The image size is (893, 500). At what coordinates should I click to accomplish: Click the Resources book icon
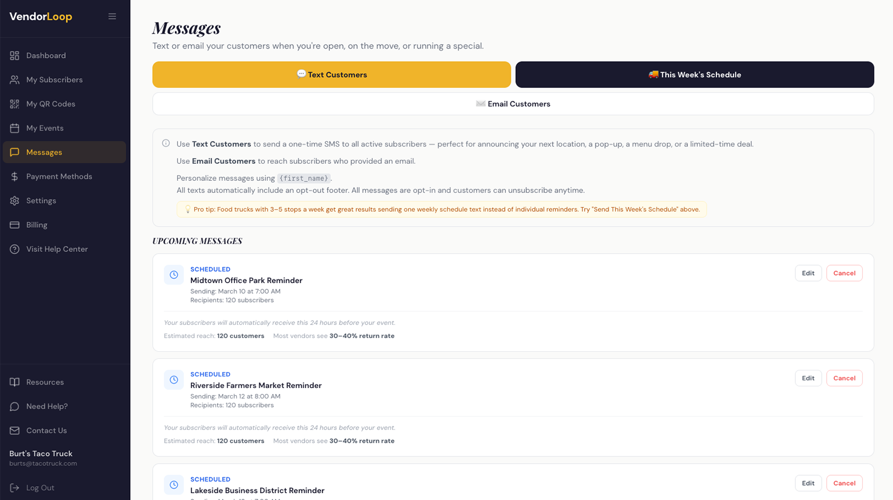pyautogui.click(x=15, y=382)
